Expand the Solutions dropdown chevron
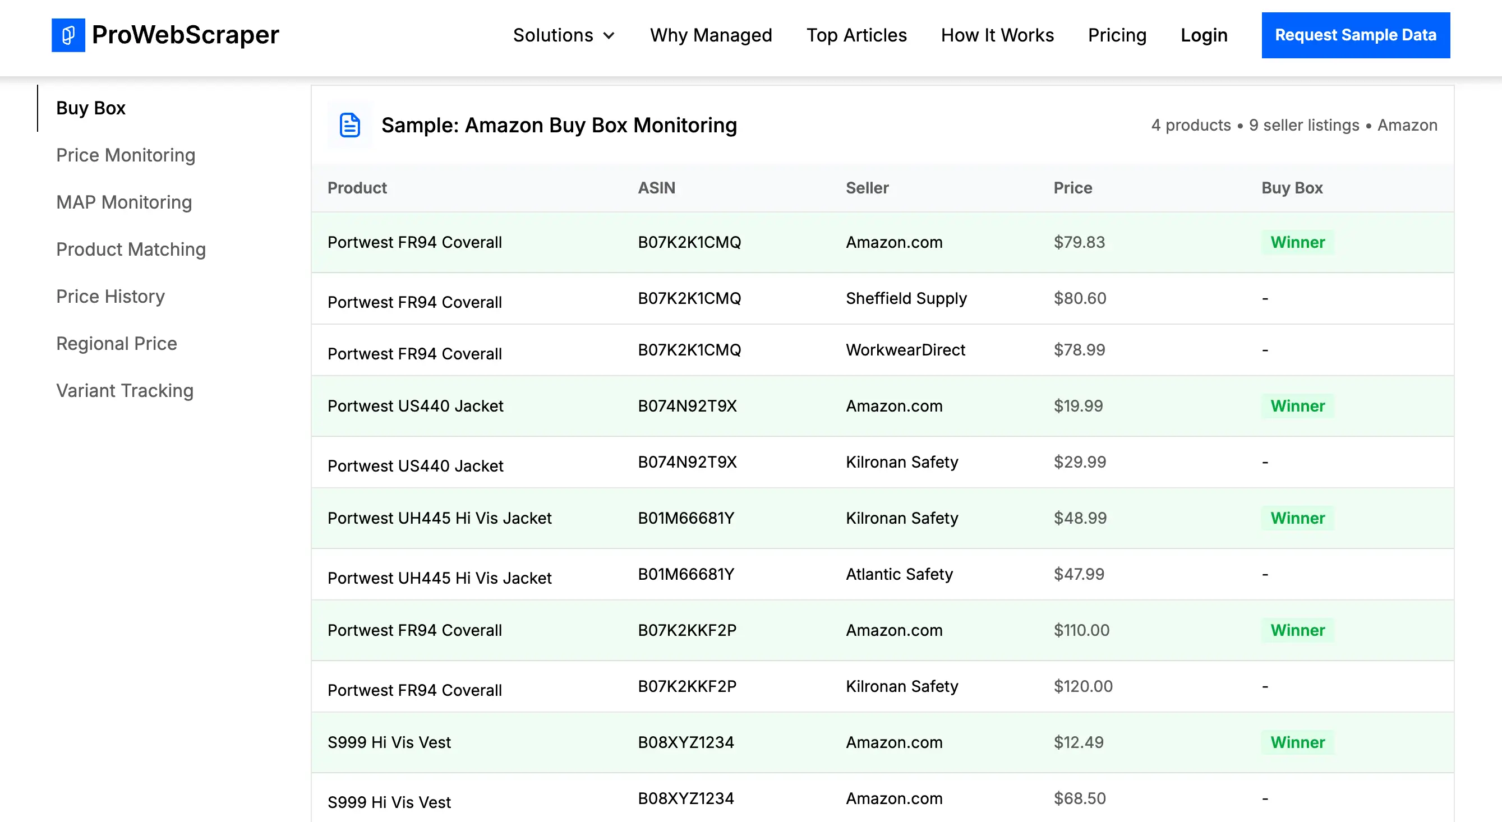1502x822 pixels. 609,35
